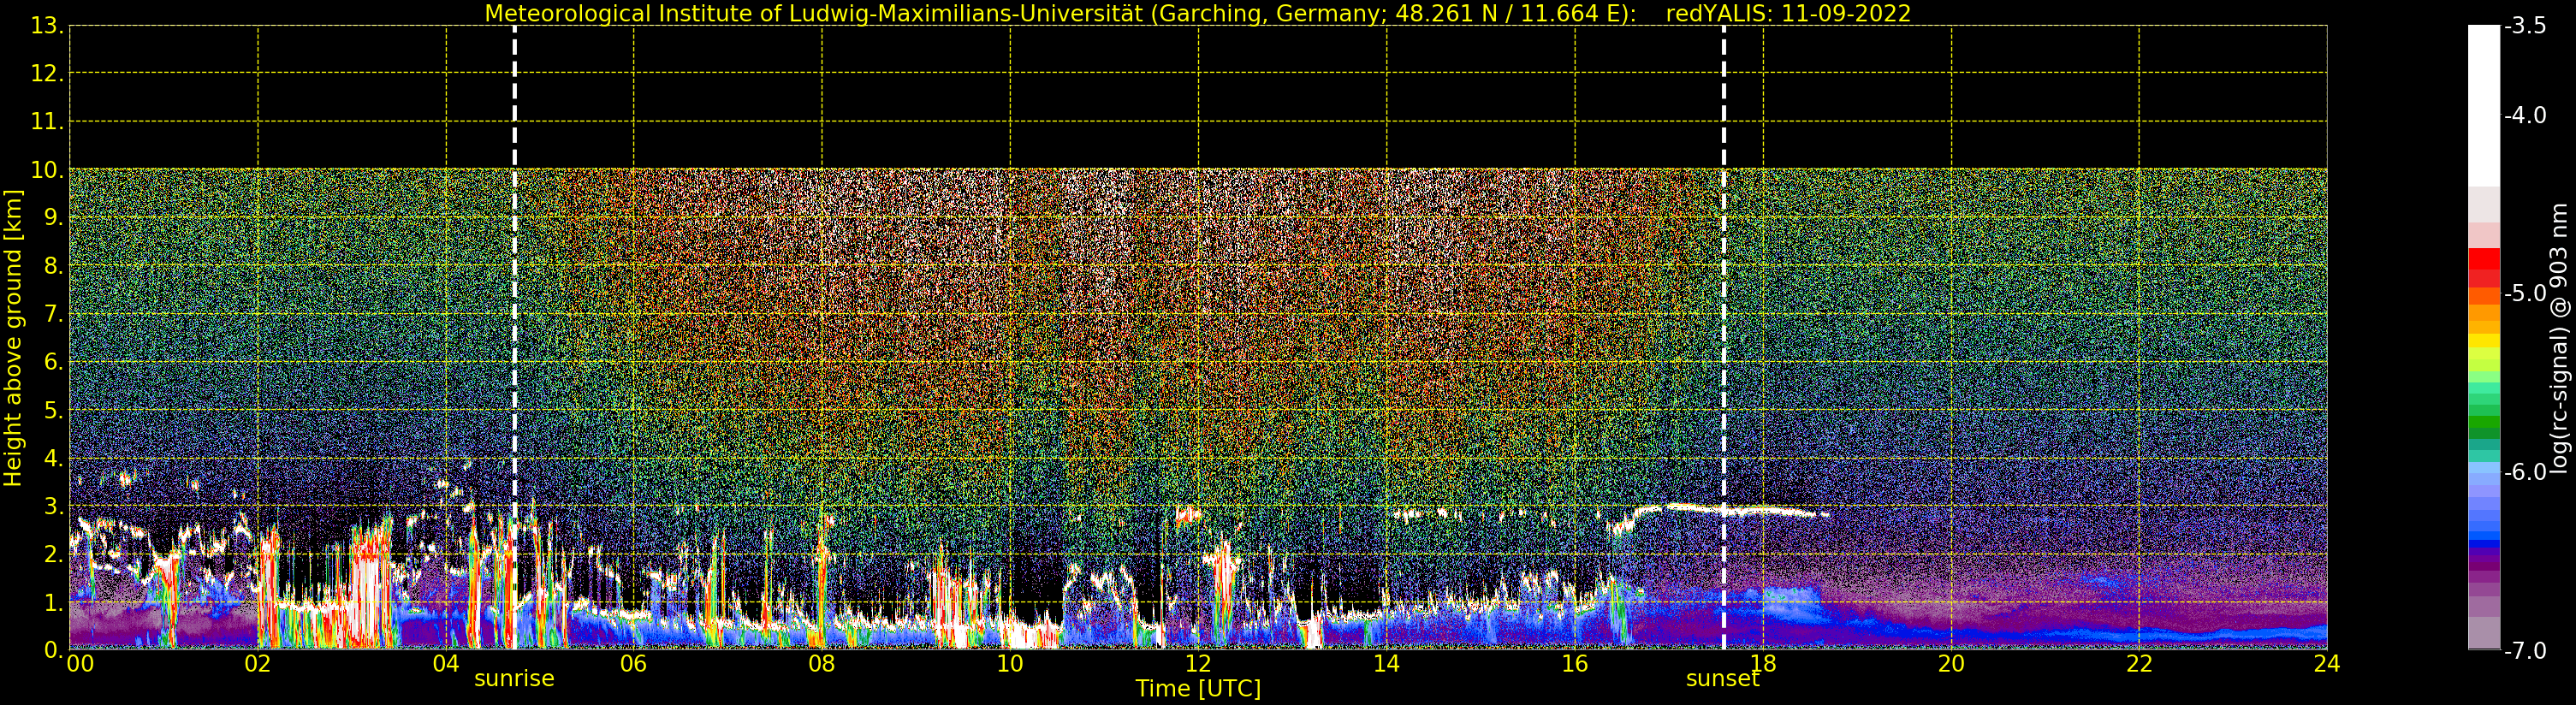Image resolution: width=2576 pixels, height=705 pixels.
Task: Click the white top of the colorbar
Action: [x=2484, y=105]
